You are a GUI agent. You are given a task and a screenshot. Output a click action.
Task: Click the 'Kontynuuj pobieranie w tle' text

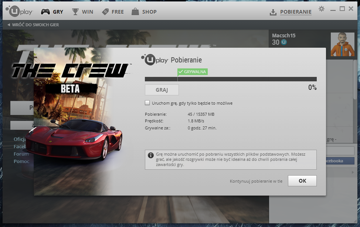(x=256, y=181)
